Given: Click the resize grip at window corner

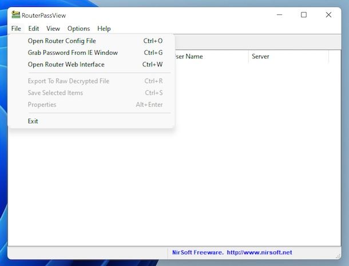Looking at the screenshot, I should tap(338, 256).
